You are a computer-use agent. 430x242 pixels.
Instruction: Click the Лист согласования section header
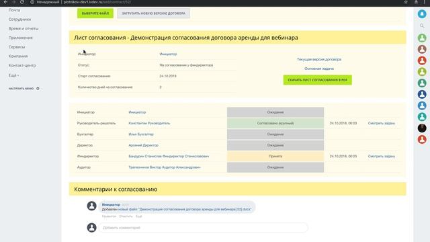237,38
